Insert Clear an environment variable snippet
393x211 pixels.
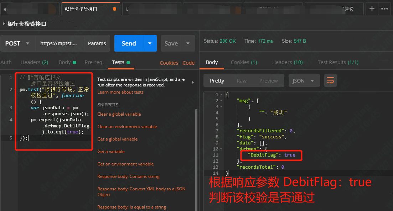(x=127, y=127)
